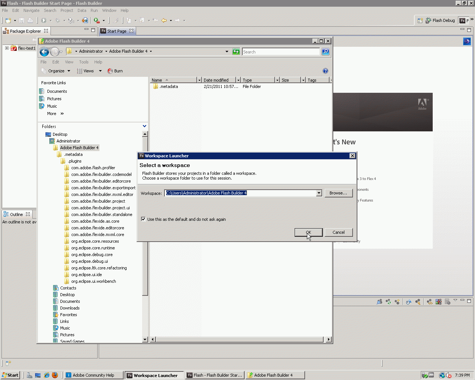This screenshot has width=475, height=380.
Task: Click the first gear-with-magnifier icon in bottom panel
Action: [379, 302]
